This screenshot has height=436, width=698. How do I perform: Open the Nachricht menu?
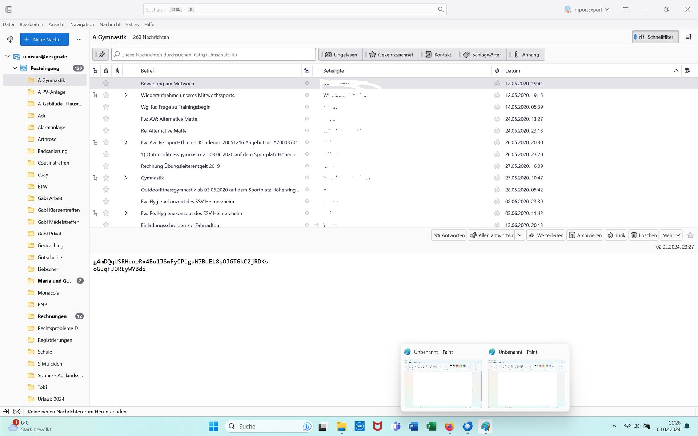[110, 24]
